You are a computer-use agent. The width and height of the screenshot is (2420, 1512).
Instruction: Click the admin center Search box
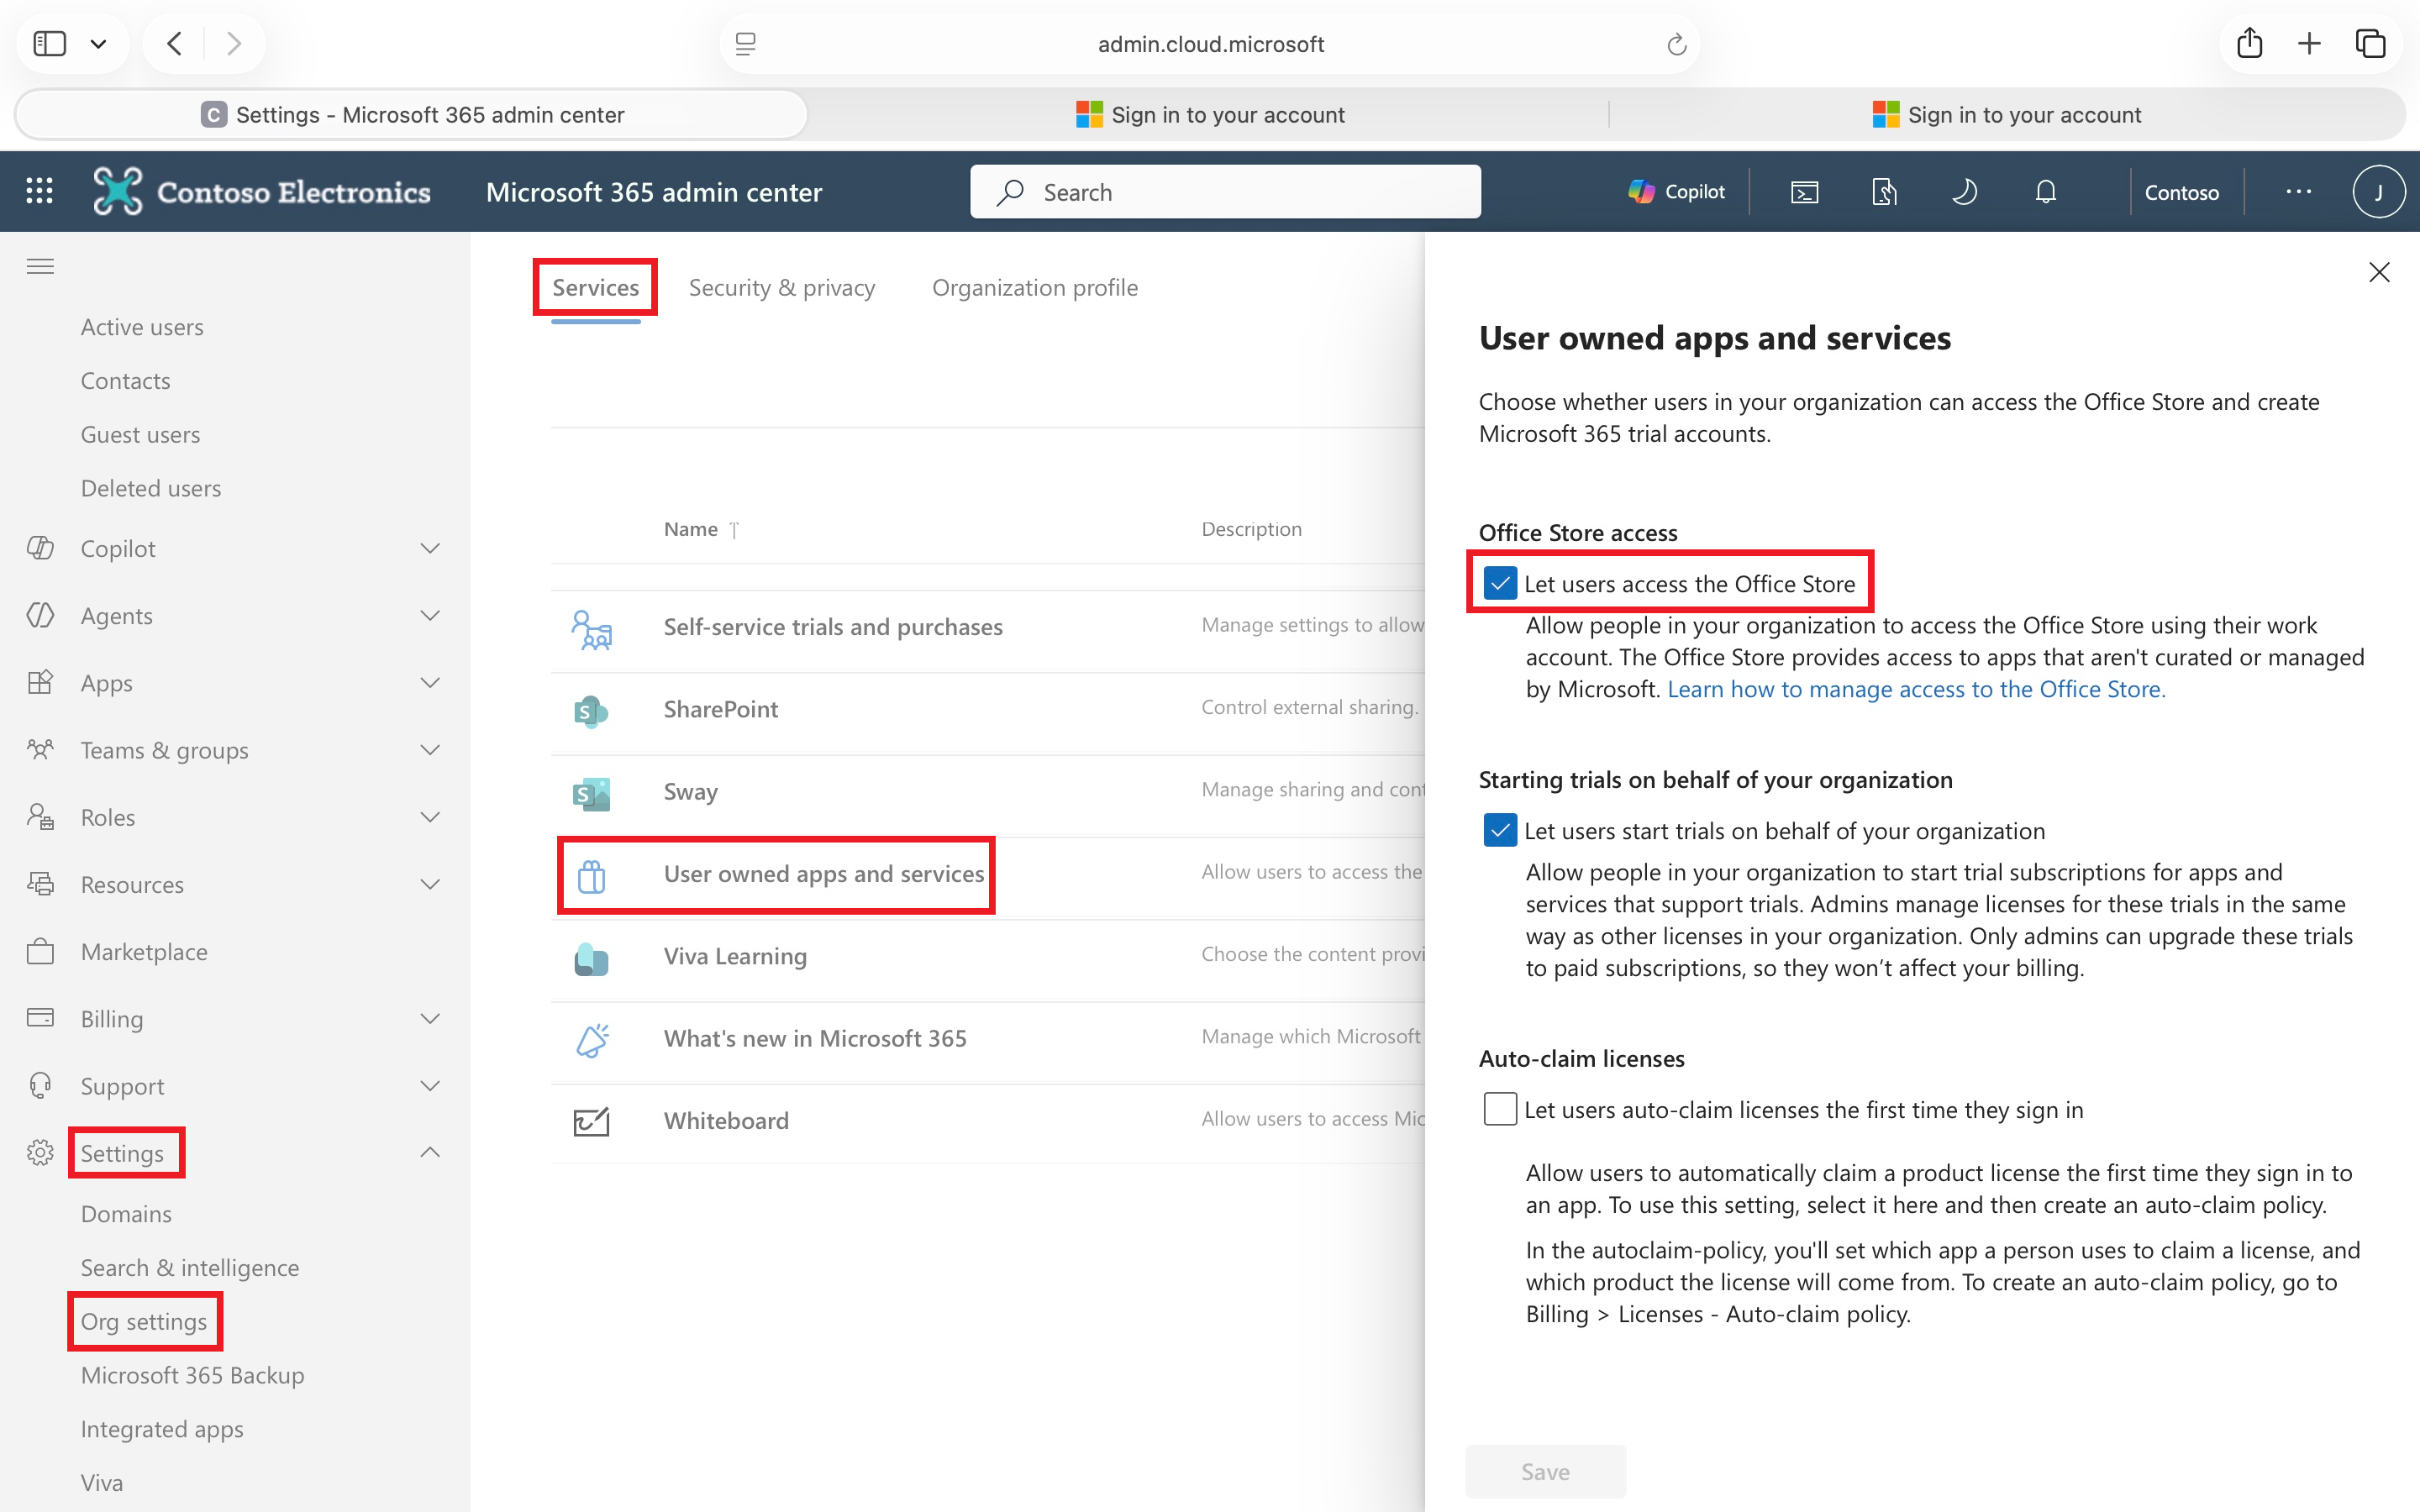pyautogui.click(x=1225, y=191)
